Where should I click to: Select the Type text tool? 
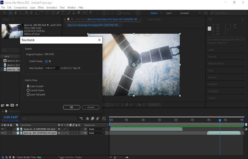click(63, 13)
